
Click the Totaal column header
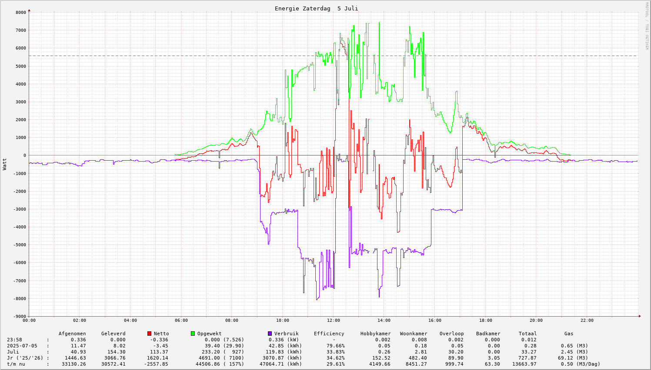(527, 334)
